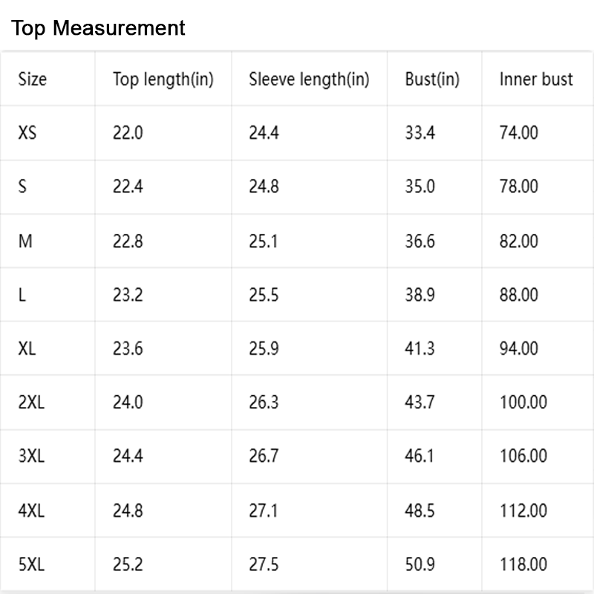Click sleeve length value 25.5 for L
This screenshot has width=594, height=594.
tap(264, 295)
